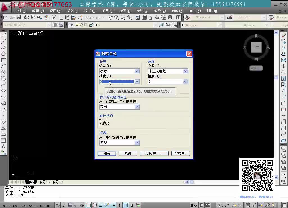Open a drawing with the Open icon
The height and width of the screenshot is (208, 288).
coord(12,17)
